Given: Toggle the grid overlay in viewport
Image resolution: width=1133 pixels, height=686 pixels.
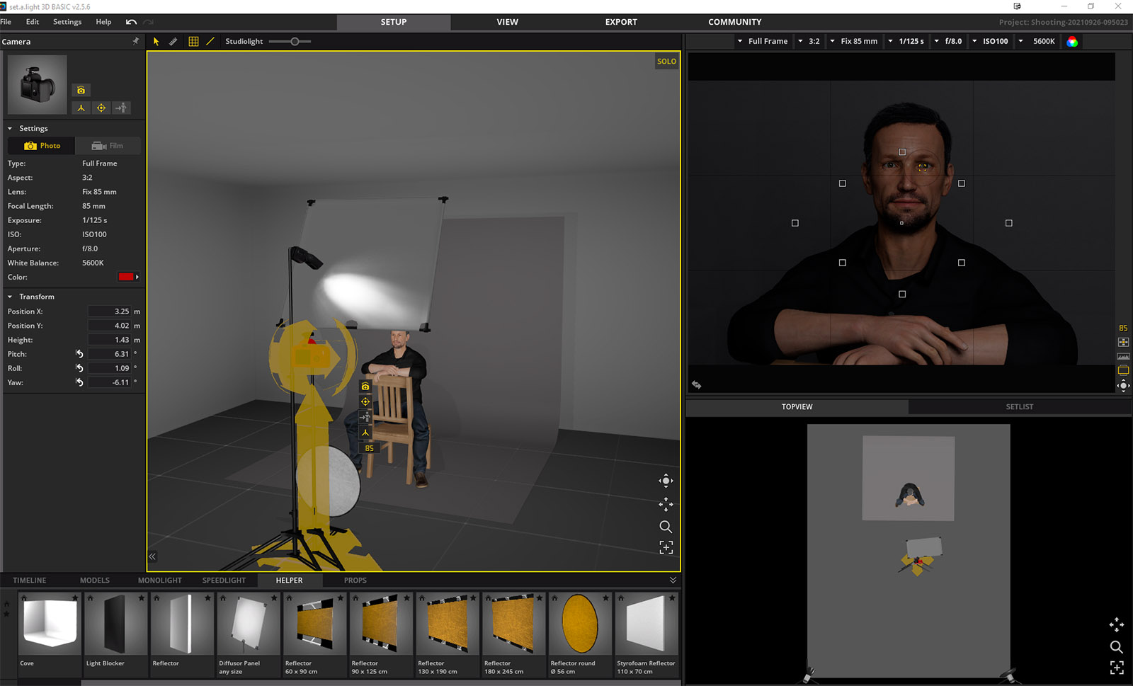Looking at the screenshot, I should point(193,42).
